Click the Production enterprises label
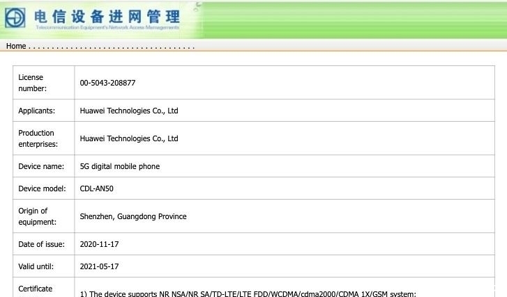The height and width of the screenshot is (297, 507). tap(38, 138)
